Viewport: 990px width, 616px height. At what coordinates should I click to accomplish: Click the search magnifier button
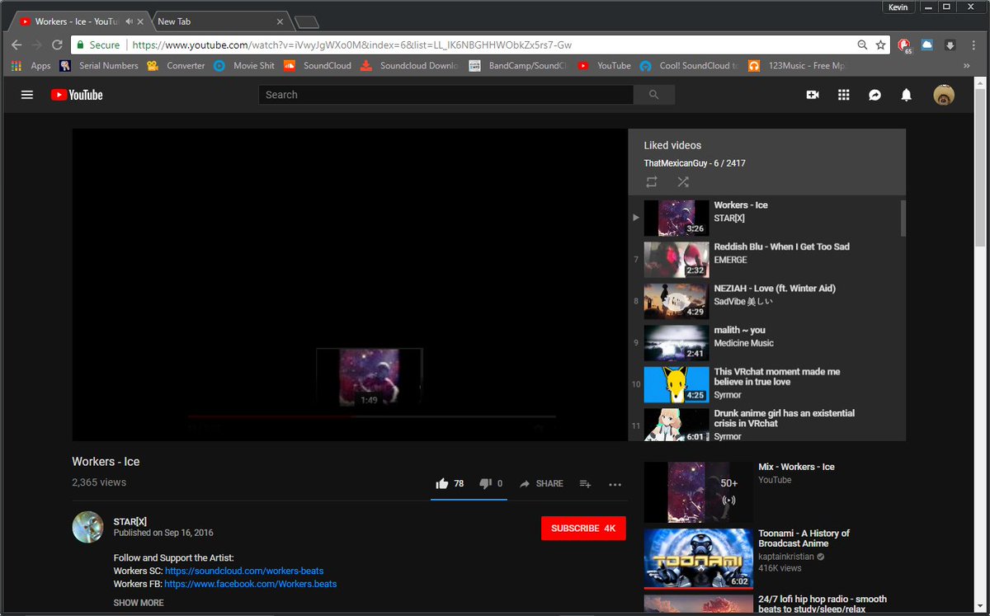click(x=654, y=95)
